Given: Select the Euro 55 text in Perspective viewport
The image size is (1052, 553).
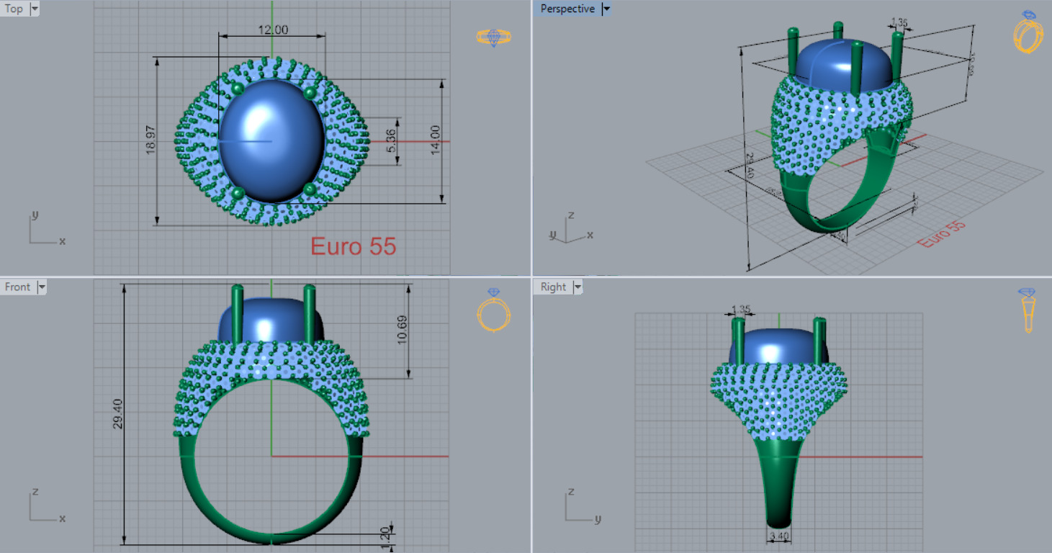Looking at the screenshot, I should tap(942, 234).
